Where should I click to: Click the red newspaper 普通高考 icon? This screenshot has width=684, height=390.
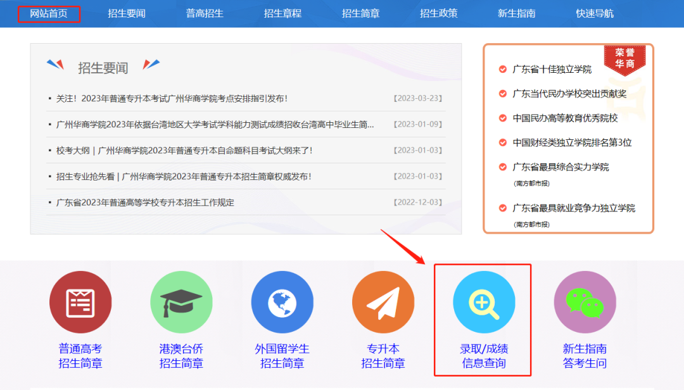click(x=80, y=302)
